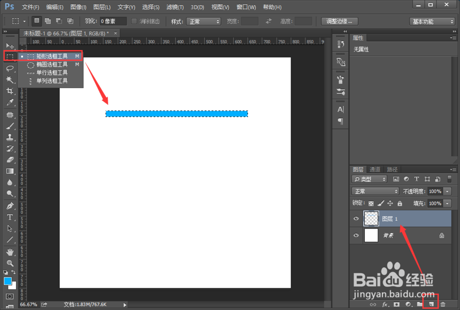Viewport: 460px width, 310px height.
Task: Open tool preset picker arrow
Action: point(24,21)
